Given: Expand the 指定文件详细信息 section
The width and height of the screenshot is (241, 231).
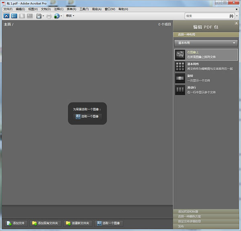Looking at the screenshot, I should [x=206, y=221].
